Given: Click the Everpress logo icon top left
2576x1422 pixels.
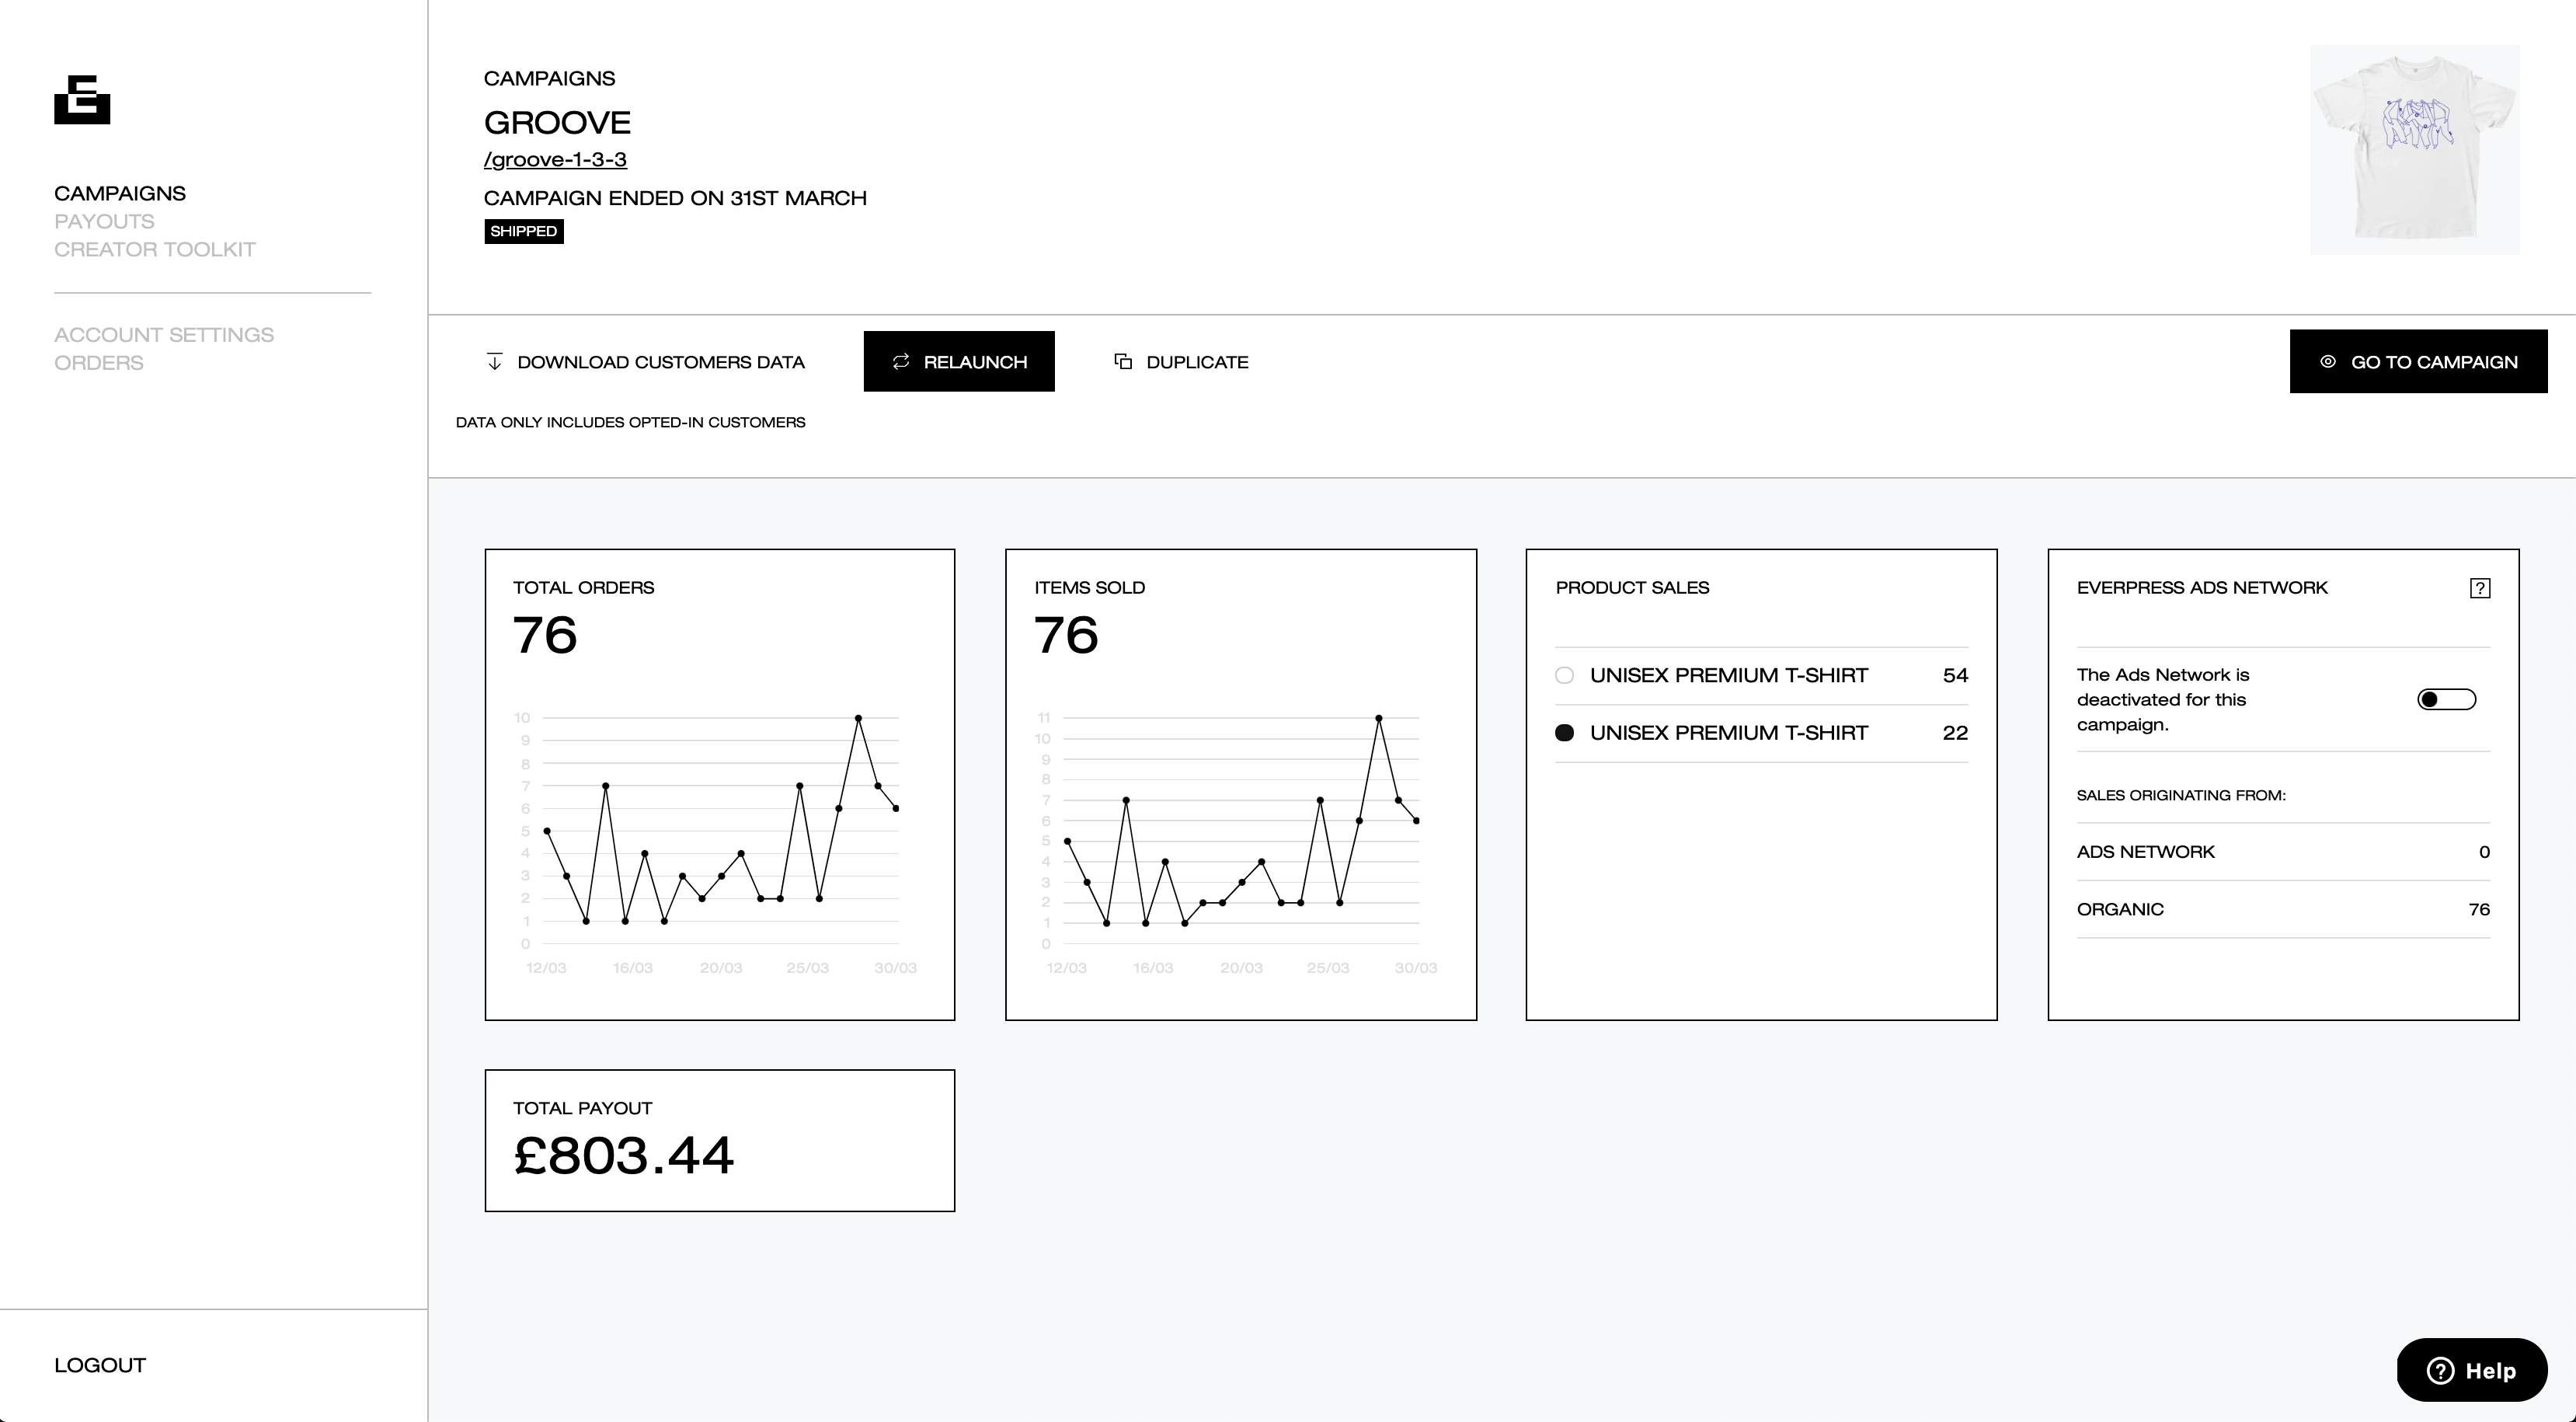Looking at the screenshot, I should 81,98.
